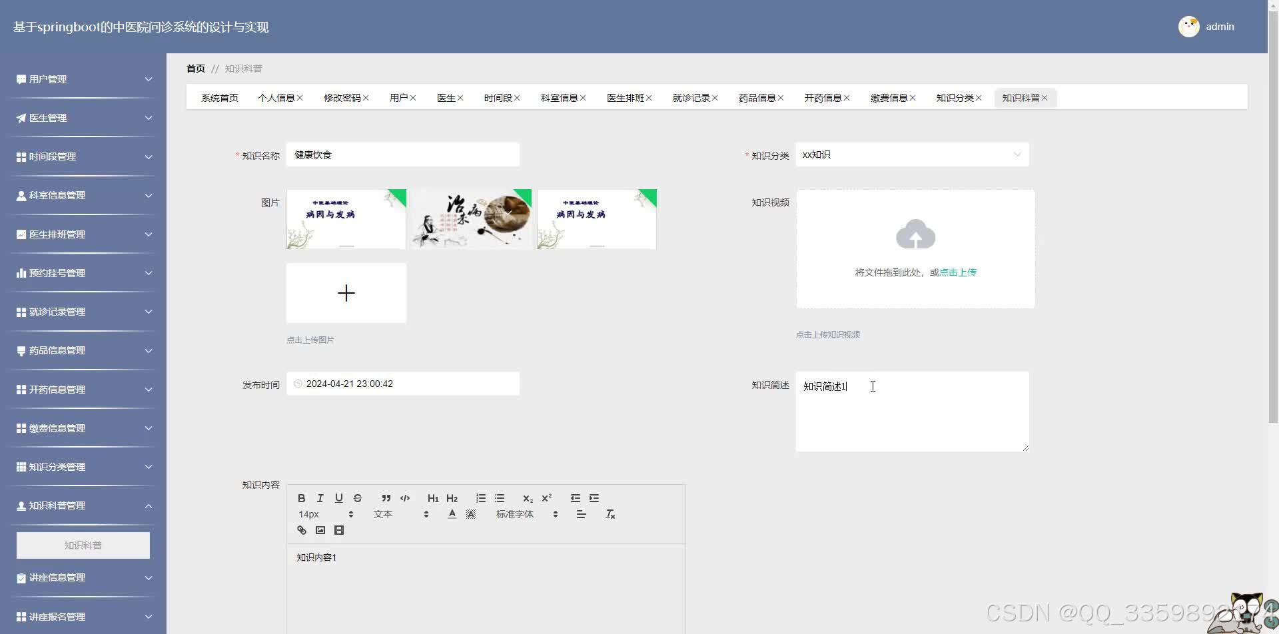Screen dimensions: 1279x634
Task: Apply italic formatting in the editor toolbar
Action: 320,497
